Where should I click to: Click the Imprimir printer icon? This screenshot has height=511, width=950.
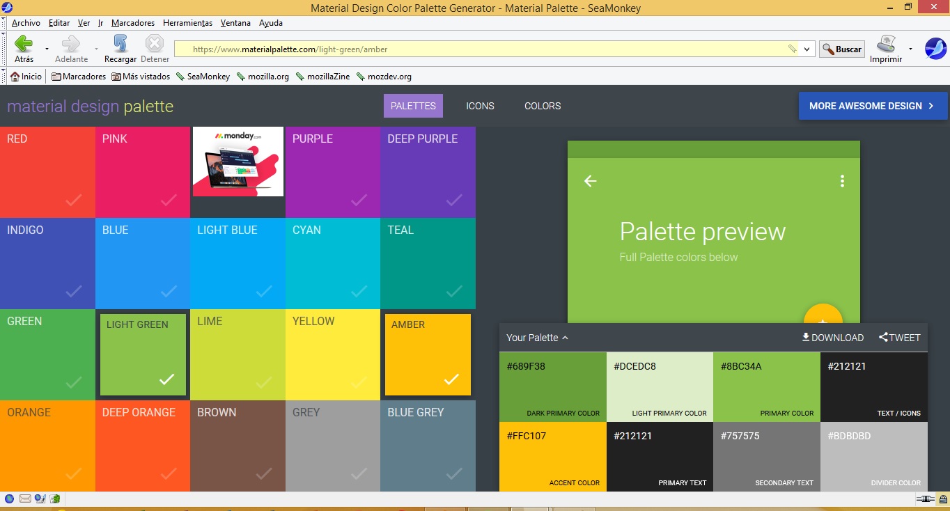point(885,45)
